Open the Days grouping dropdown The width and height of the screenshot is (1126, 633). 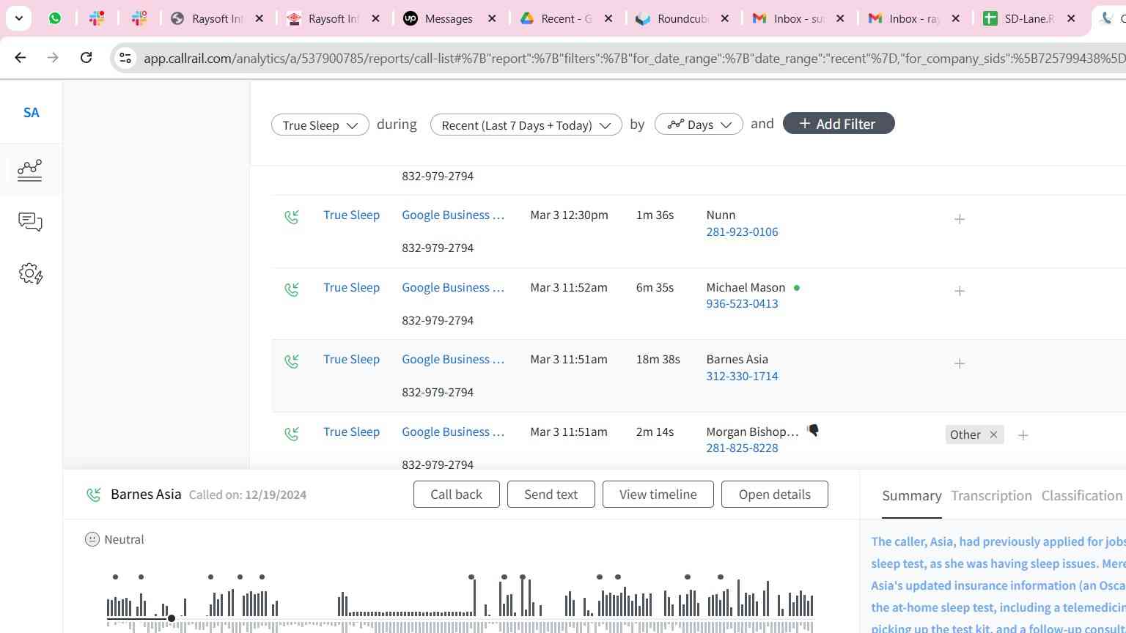point(699,125)
